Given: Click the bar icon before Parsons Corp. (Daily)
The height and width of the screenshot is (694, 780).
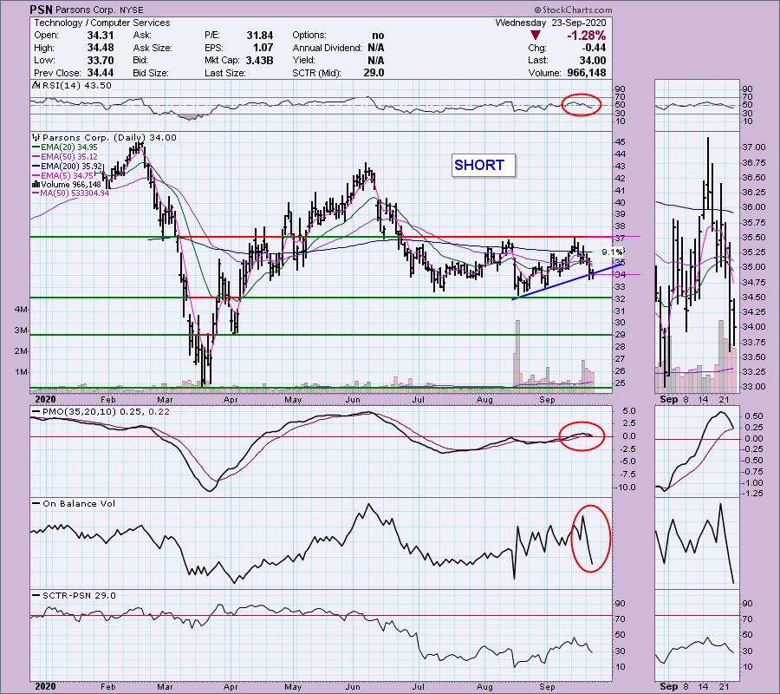Looking at the screenshot, I should pos(36,137).
